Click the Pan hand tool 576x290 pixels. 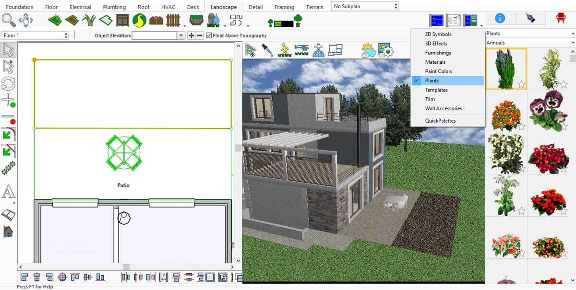(x=25, y=20)
